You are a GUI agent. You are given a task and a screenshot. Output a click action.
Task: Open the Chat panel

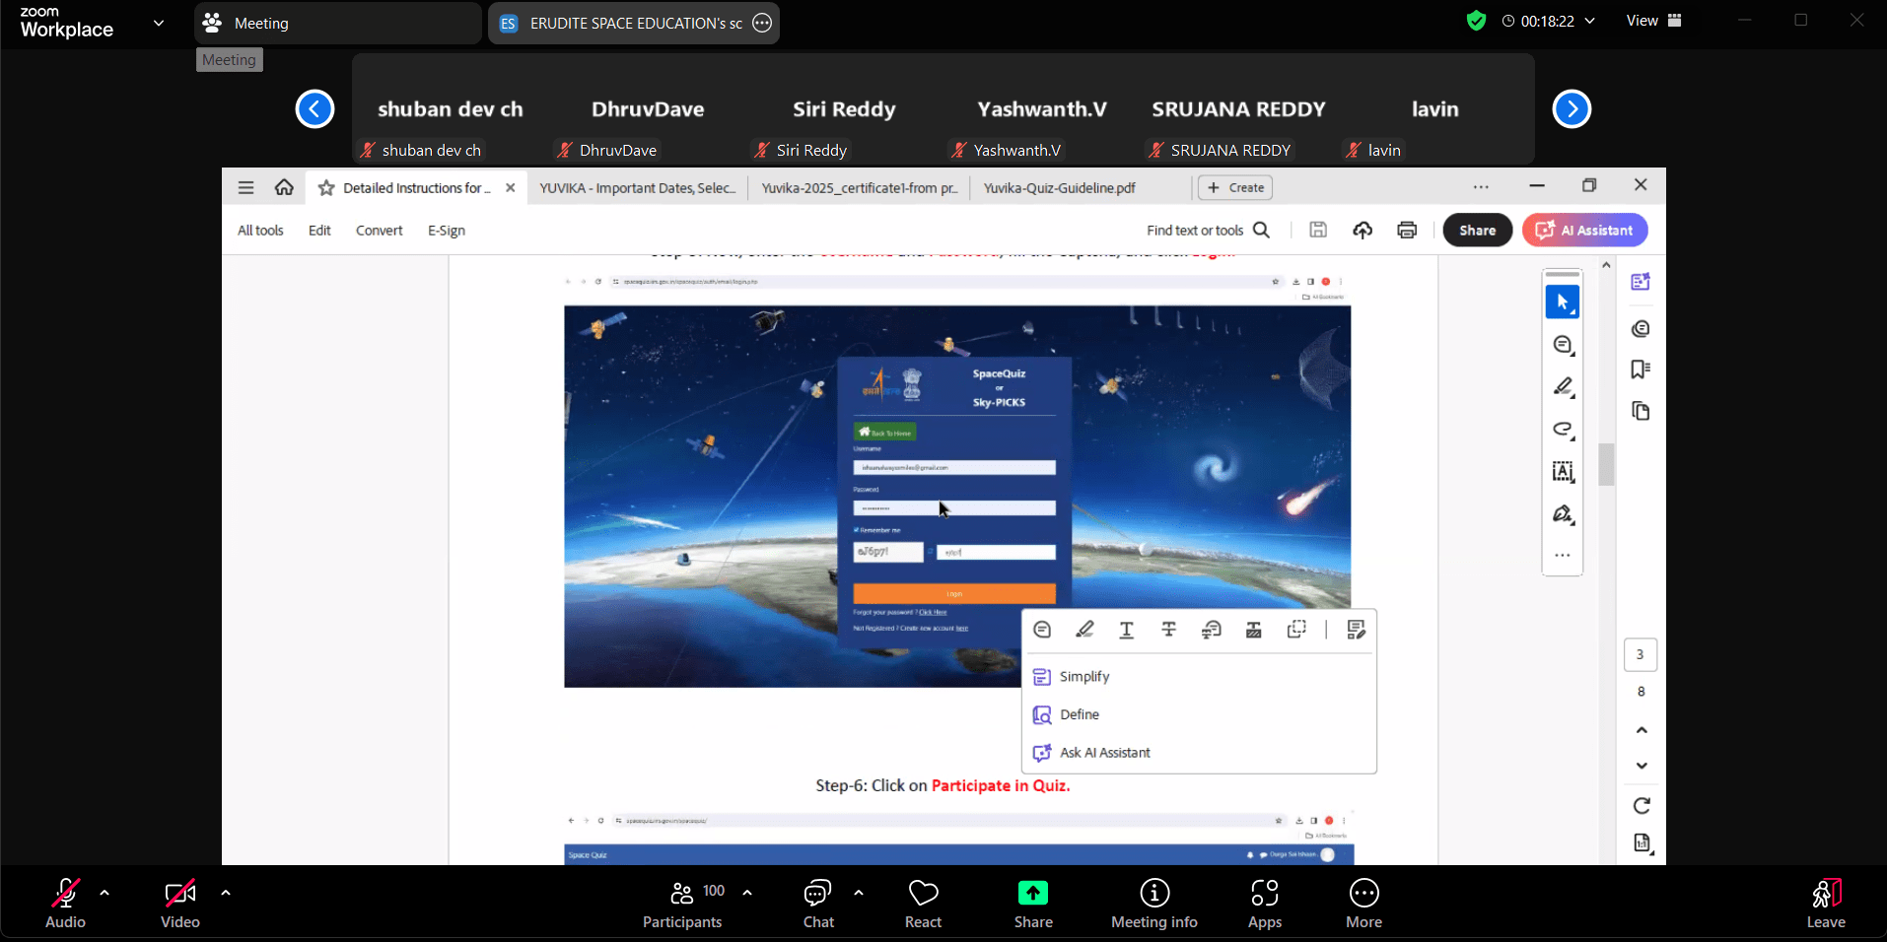[x=817, y=904]
